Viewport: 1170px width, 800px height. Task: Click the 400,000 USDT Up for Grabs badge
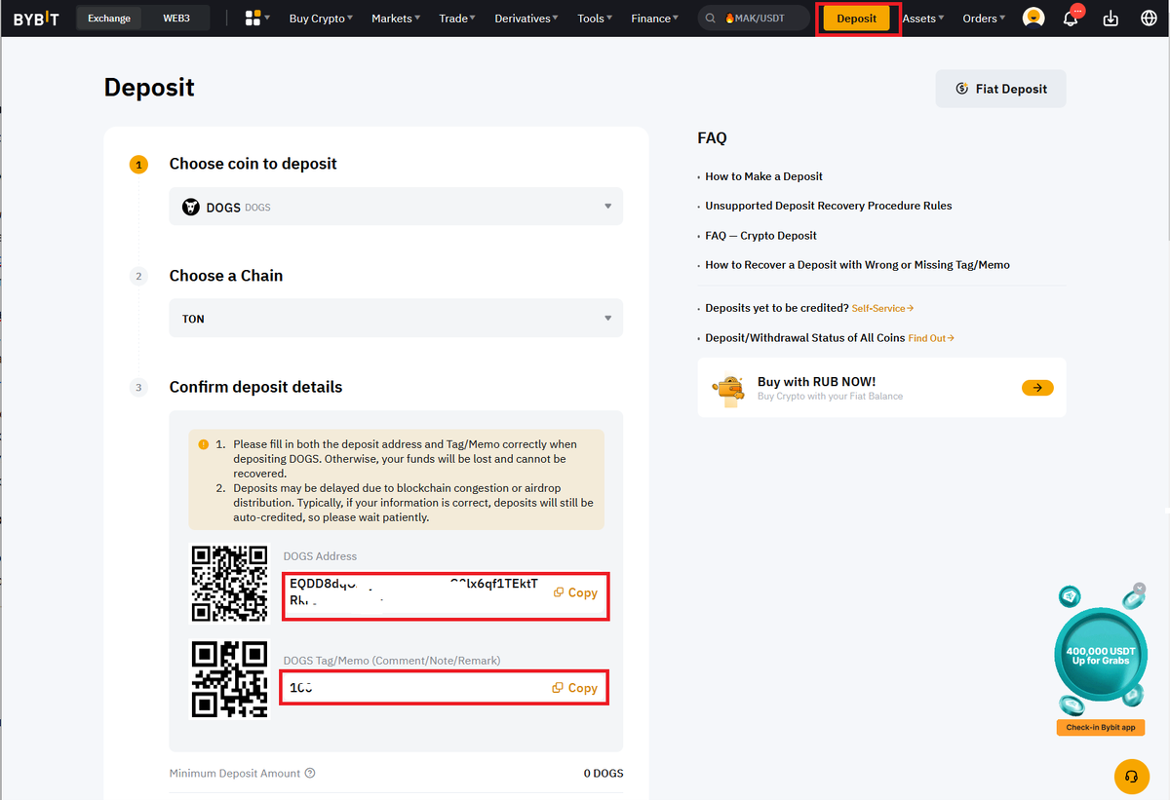point(1101,654)
